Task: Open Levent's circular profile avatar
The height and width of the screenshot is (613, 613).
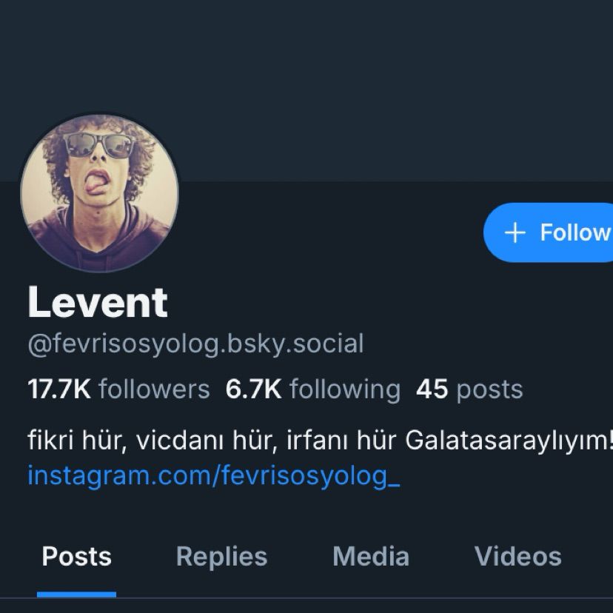Action: click(x=100, y=192)
